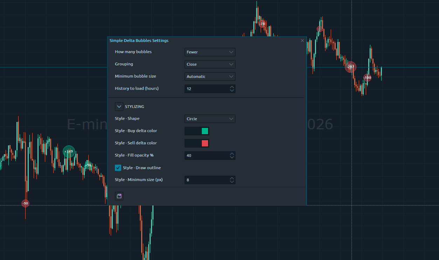Open the How many bubbles dropdown
The image size is (439, 260).
[210, 52]
